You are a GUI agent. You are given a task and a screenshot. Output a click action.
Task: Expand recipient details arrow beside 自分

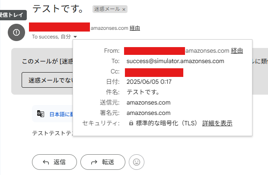click(x=75, y=37)
